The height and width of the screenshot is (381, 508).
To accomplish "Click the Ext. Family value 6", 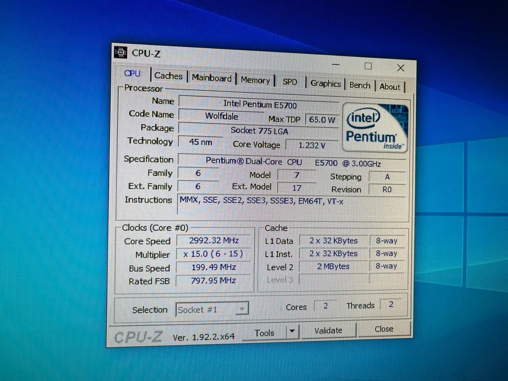I will [x=198, y=186].
